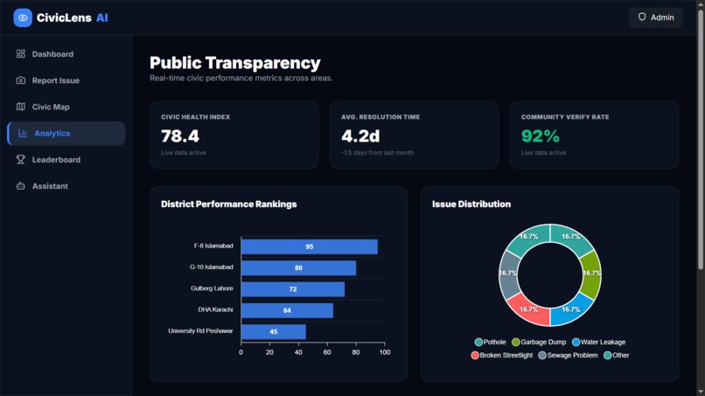Screen dimensions: 705x396
Task: Click the Assistant robot icon
Action: 21,186
